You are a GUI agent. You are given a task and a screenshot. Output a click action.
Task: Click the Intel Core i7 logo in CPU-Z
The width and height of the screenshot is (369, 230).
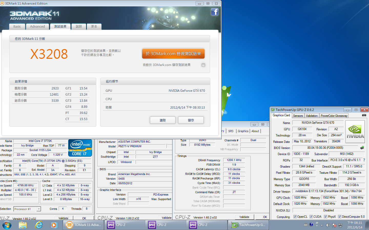80,148
